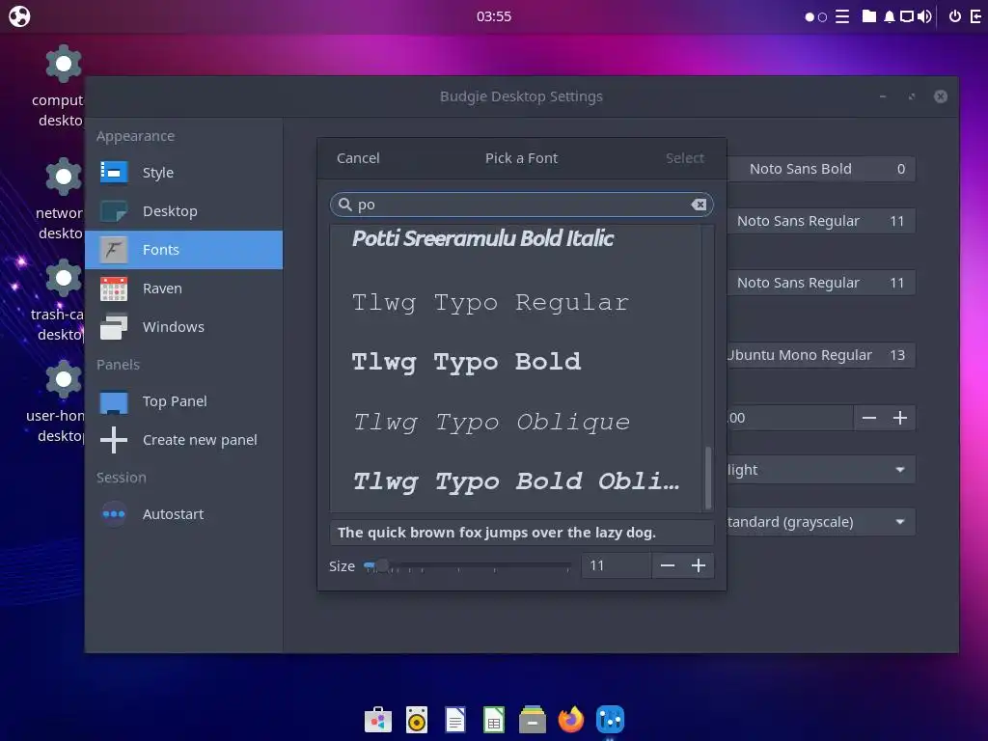Click the clock showing 03:55
The width and height of the screenshot is (988, 741).
click(494, 16)
